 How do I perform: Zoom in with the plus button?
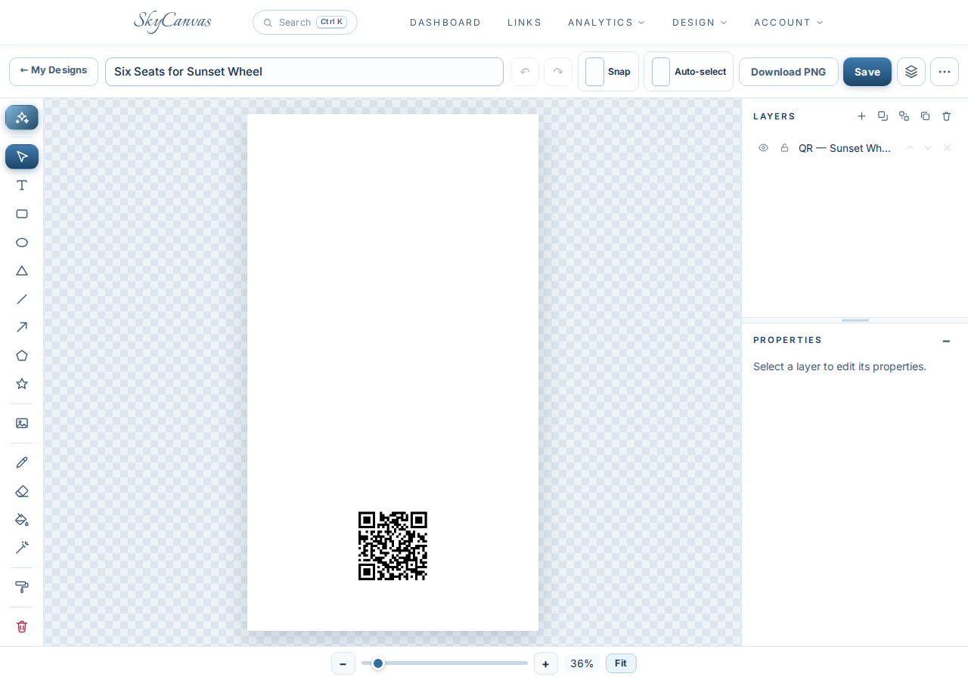(546, 663)
